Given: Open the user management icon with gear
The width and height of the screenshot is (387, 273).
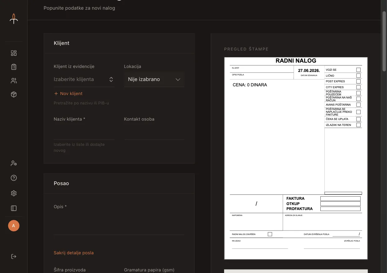Looking at the screenshot, I should (14, 163).
